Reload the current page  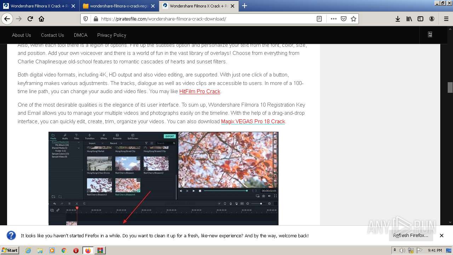pyautogui.click(x=30, y=19)
